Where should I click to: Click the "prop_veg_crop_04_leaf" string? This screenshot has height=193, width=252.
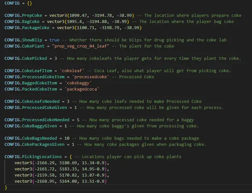(81, 46)
